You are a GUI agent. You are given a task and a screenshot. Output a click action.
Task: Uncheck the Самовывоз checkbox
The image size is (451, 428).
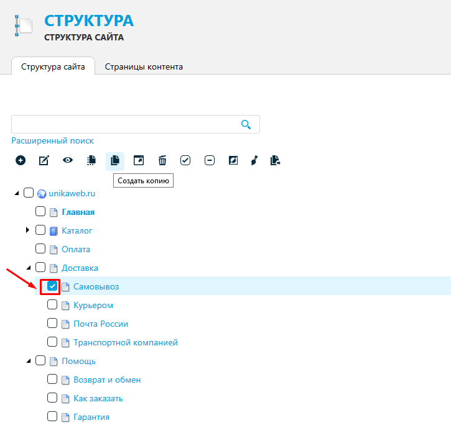pyautogui.click(x=52, y=286)
